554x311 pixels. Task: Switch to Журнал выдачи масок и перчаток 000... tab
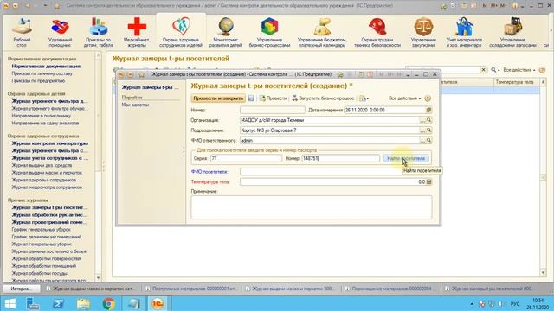289,289
